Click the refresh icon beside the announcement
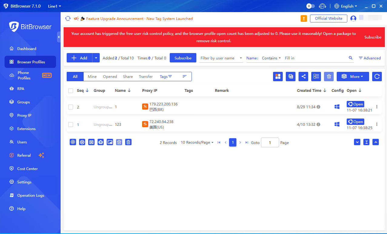 (x=68, y=18)
